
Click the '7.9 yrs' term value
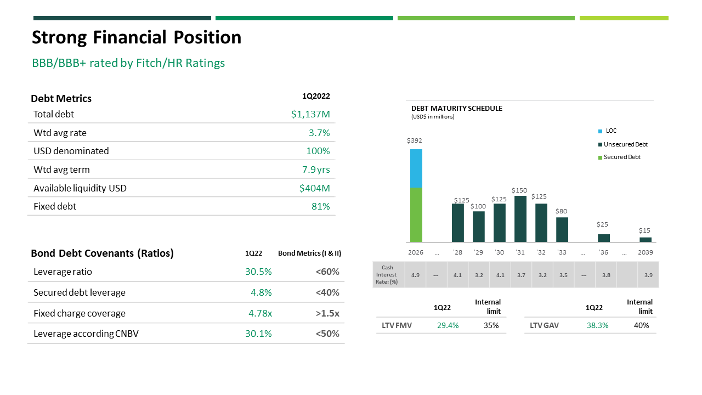(x=315, y=170)
